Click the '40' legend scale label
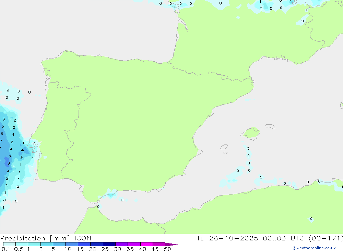The height and width of the screenshot is (251, 343). pos(142,249)
